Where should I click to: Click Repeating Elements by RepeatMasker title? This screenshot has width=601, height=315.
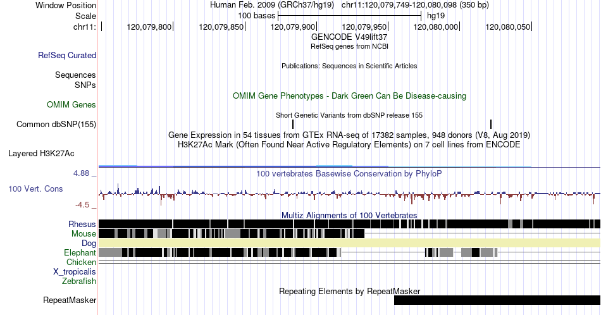349,291
